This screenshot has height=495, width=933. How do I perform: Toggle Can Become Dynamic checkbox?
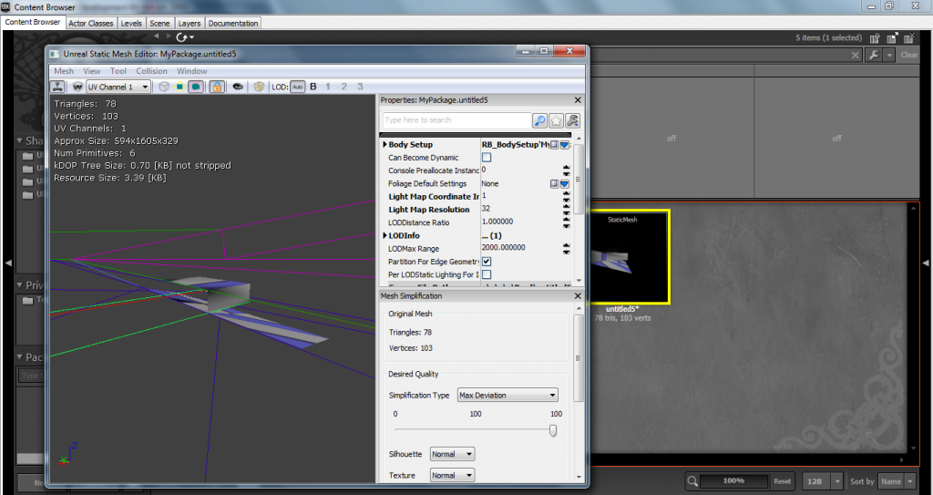click(487, 158)
